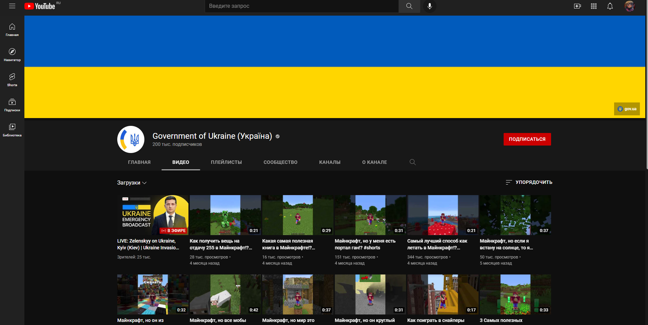648x325 pixels.
Task: Switch to the ПЛЕЙЛИСТЫ tab
Action: tap(226, 162)
